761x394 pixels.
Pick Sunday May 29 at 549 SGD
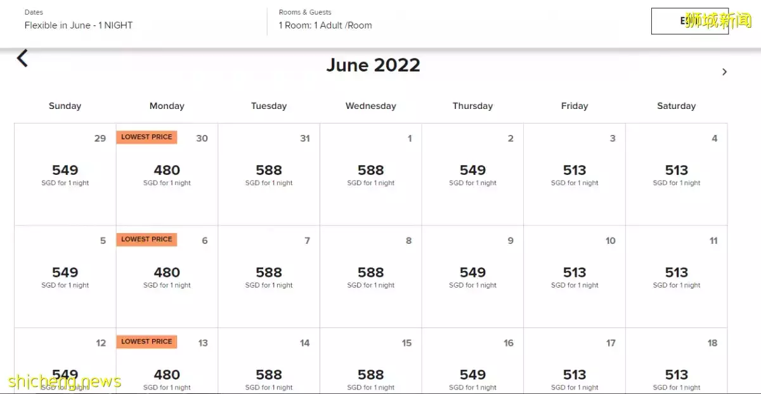point(65,175)
